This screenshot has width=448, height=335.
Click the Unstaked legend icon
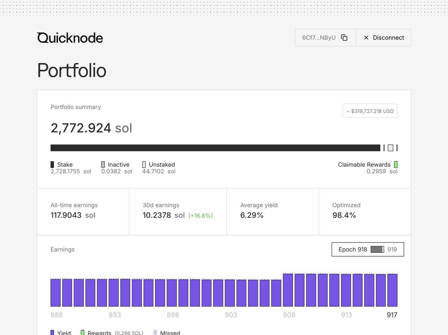[x=144, y=165]
